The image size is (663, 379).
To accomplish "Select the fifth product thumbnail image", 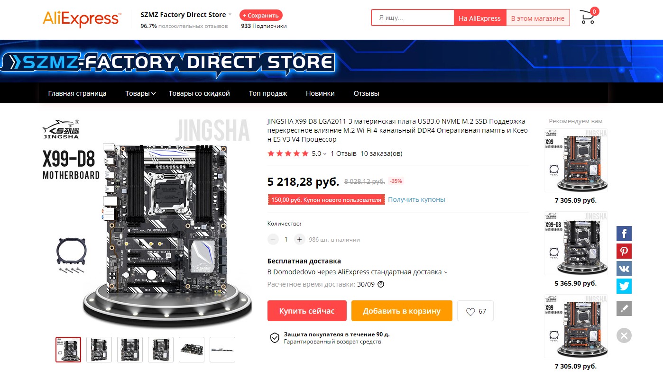I will [x=192, y=350].
